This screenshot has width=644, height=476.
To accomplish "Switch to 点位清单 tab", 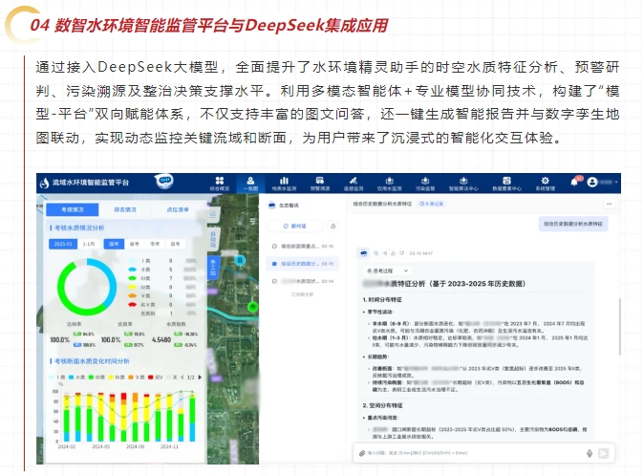I will (178, 209).
